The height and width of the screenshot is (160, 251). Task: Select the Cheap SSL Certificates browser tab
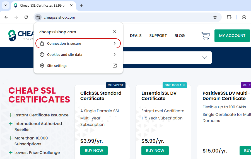pos(43,6)
